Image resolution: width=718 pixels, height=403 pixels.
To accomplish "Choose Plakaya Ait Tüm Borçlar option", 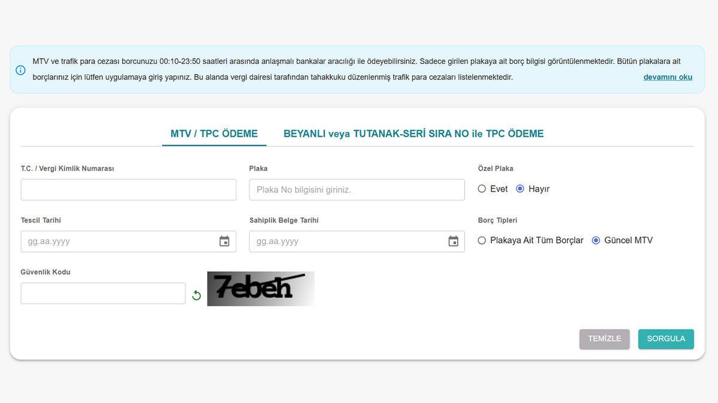I will pyautogui.click(x=482, y=241).
